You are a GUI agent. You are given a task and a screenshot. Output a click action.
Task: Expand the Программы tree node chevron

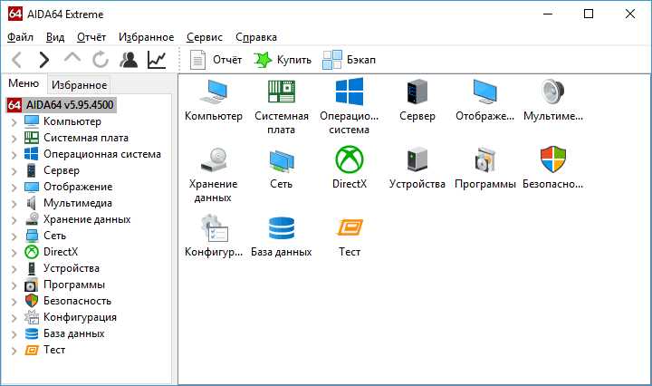(x=14, y=285)
